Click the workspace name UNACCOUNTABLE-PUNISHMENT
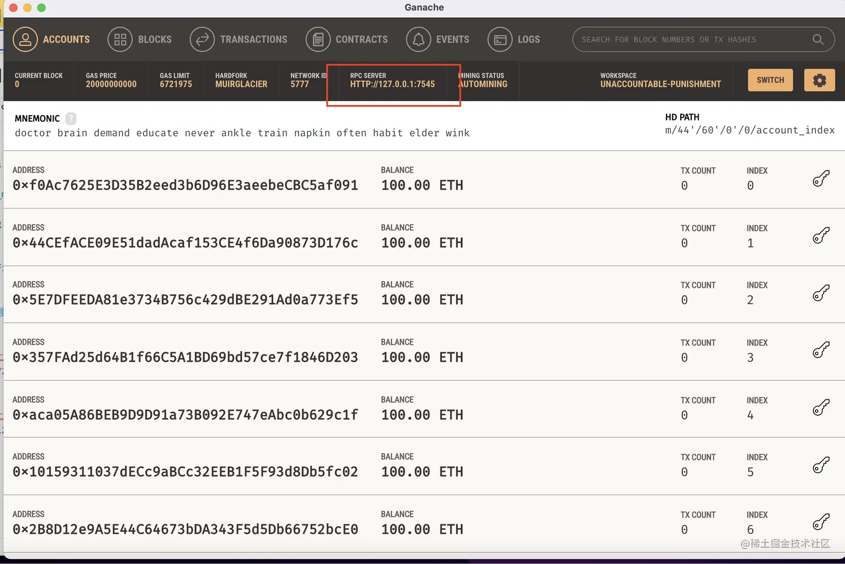 point(661,84)
